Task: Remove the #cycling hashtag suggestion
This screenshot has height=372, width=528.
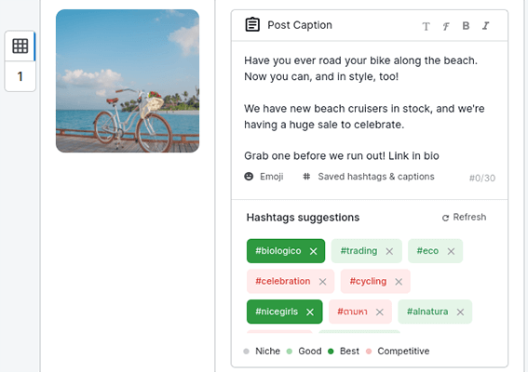Action: [399, 282]
